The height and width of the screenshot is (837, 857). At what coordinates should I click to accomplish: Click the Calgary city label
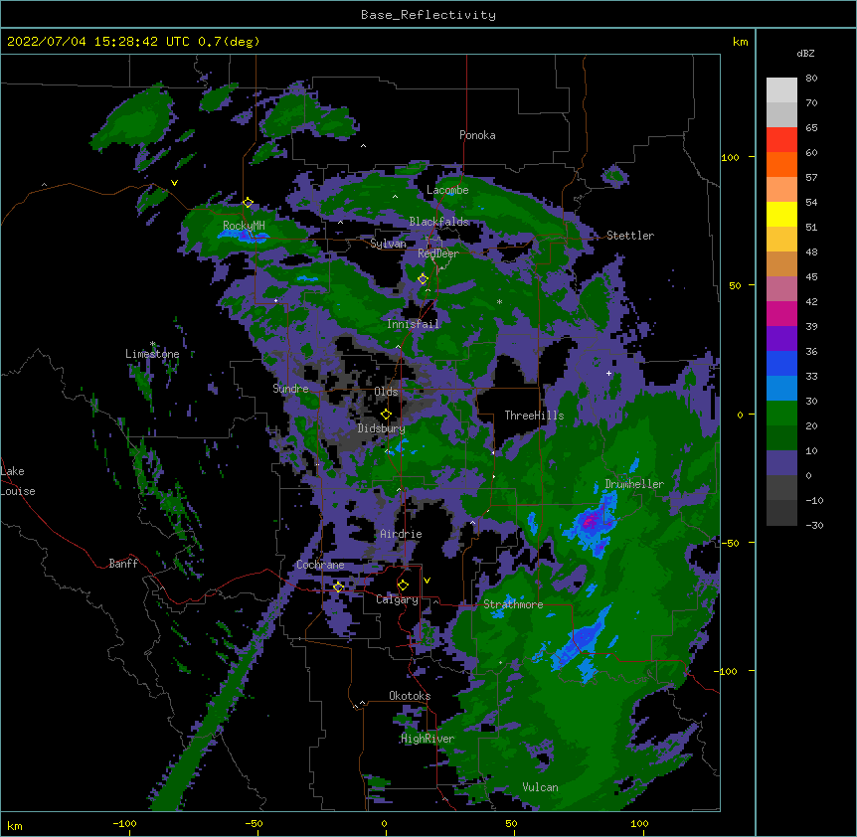(x=397, y=599)
